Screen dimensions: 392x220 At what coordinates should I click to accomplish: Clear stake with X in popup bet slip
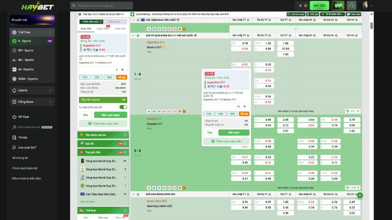pos(245,107)
